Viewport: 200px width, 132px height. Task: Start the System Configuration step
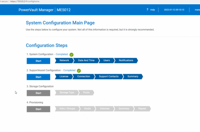pyautogui.click(x=38, y=61)
